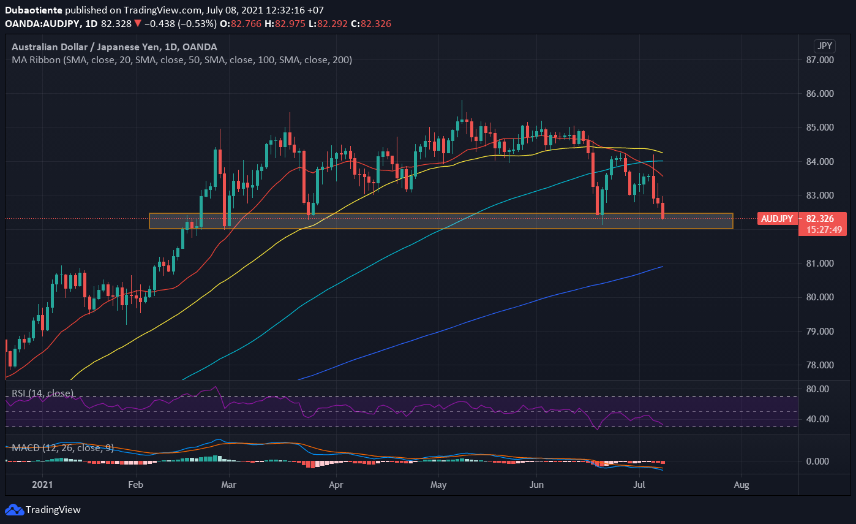Image resolution: width=856 pixels, height=524 pixels.
Task: Click the open price O:82.766 value
Action: pos(241,23)
